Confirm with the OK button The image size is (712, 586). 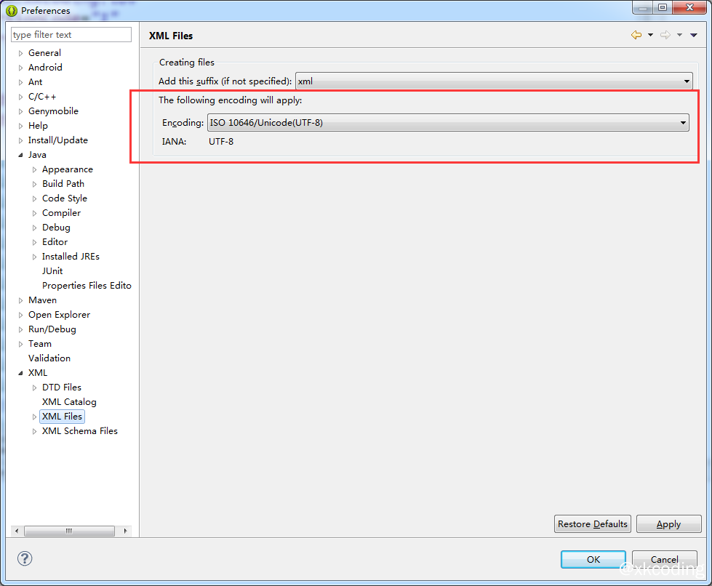pyautogui.click(x=593, y=559)
